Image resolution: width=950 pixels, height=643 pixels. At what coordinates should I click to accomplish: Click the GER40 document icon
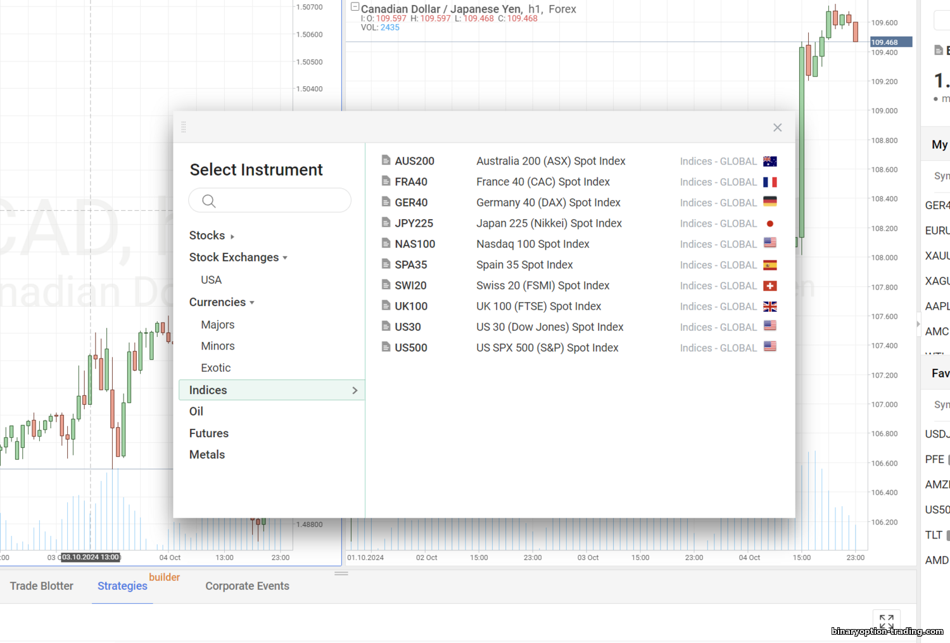(386, 202)
